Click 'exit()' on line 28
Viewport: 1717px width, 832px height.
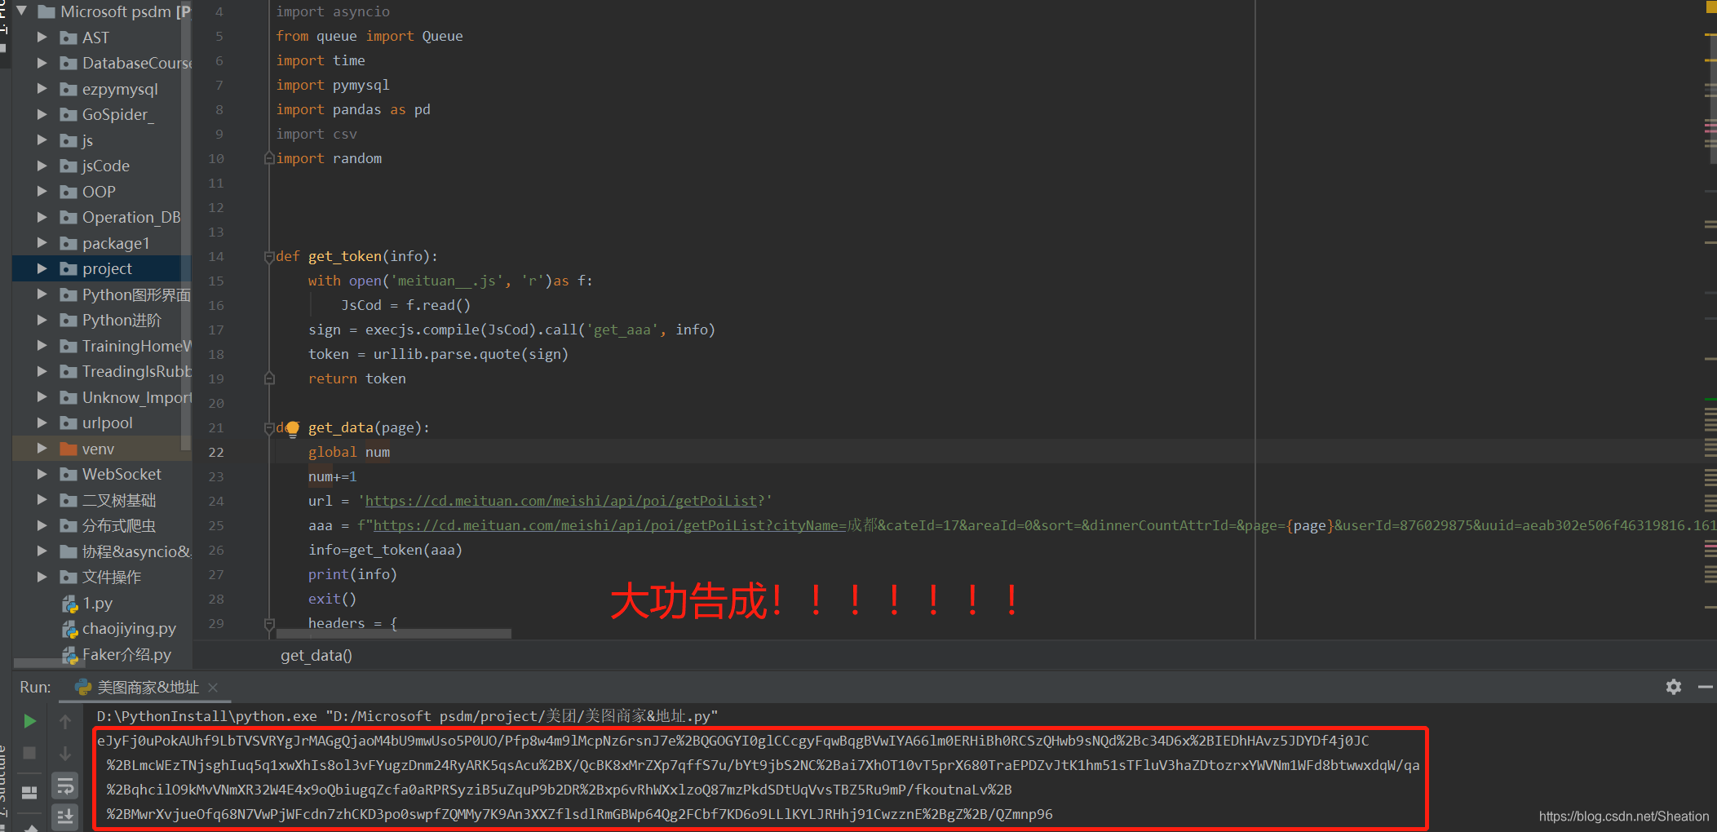(x=332, y=599)
